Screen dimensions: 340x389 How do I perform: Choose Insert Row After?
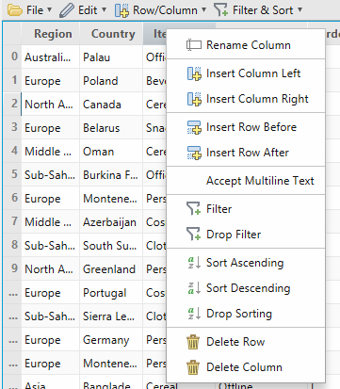click(x=246, y=153)
